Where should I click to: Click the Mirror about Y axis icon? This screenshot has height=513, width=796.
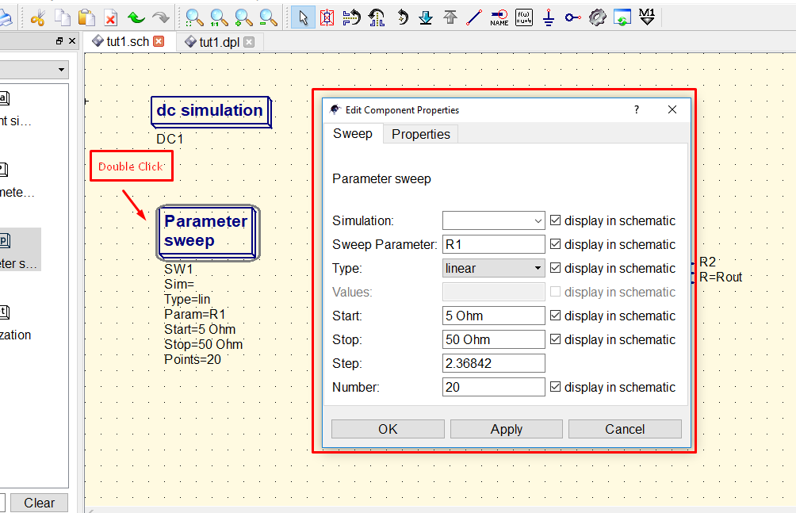pos(376,18)
